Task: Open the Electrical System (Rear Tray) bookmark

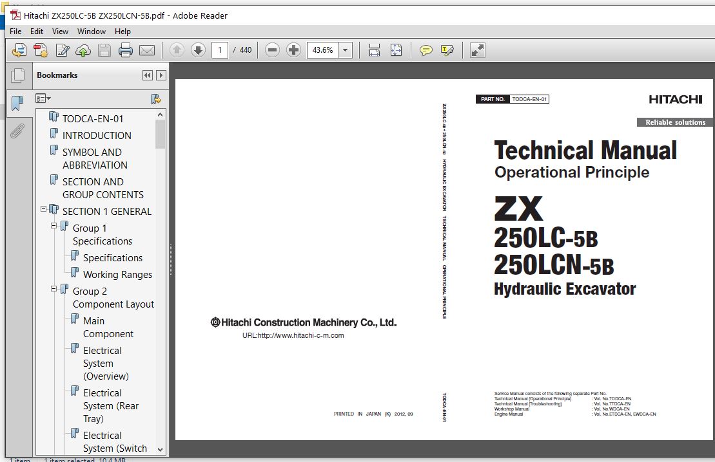Action: coord(111,405)
